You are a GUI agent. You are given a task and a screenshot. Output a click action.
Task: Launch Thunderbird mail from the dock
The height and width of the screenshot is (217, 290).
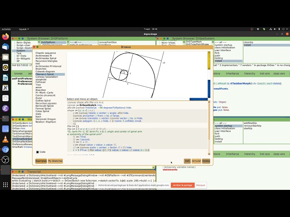click(x=5, y=47)
